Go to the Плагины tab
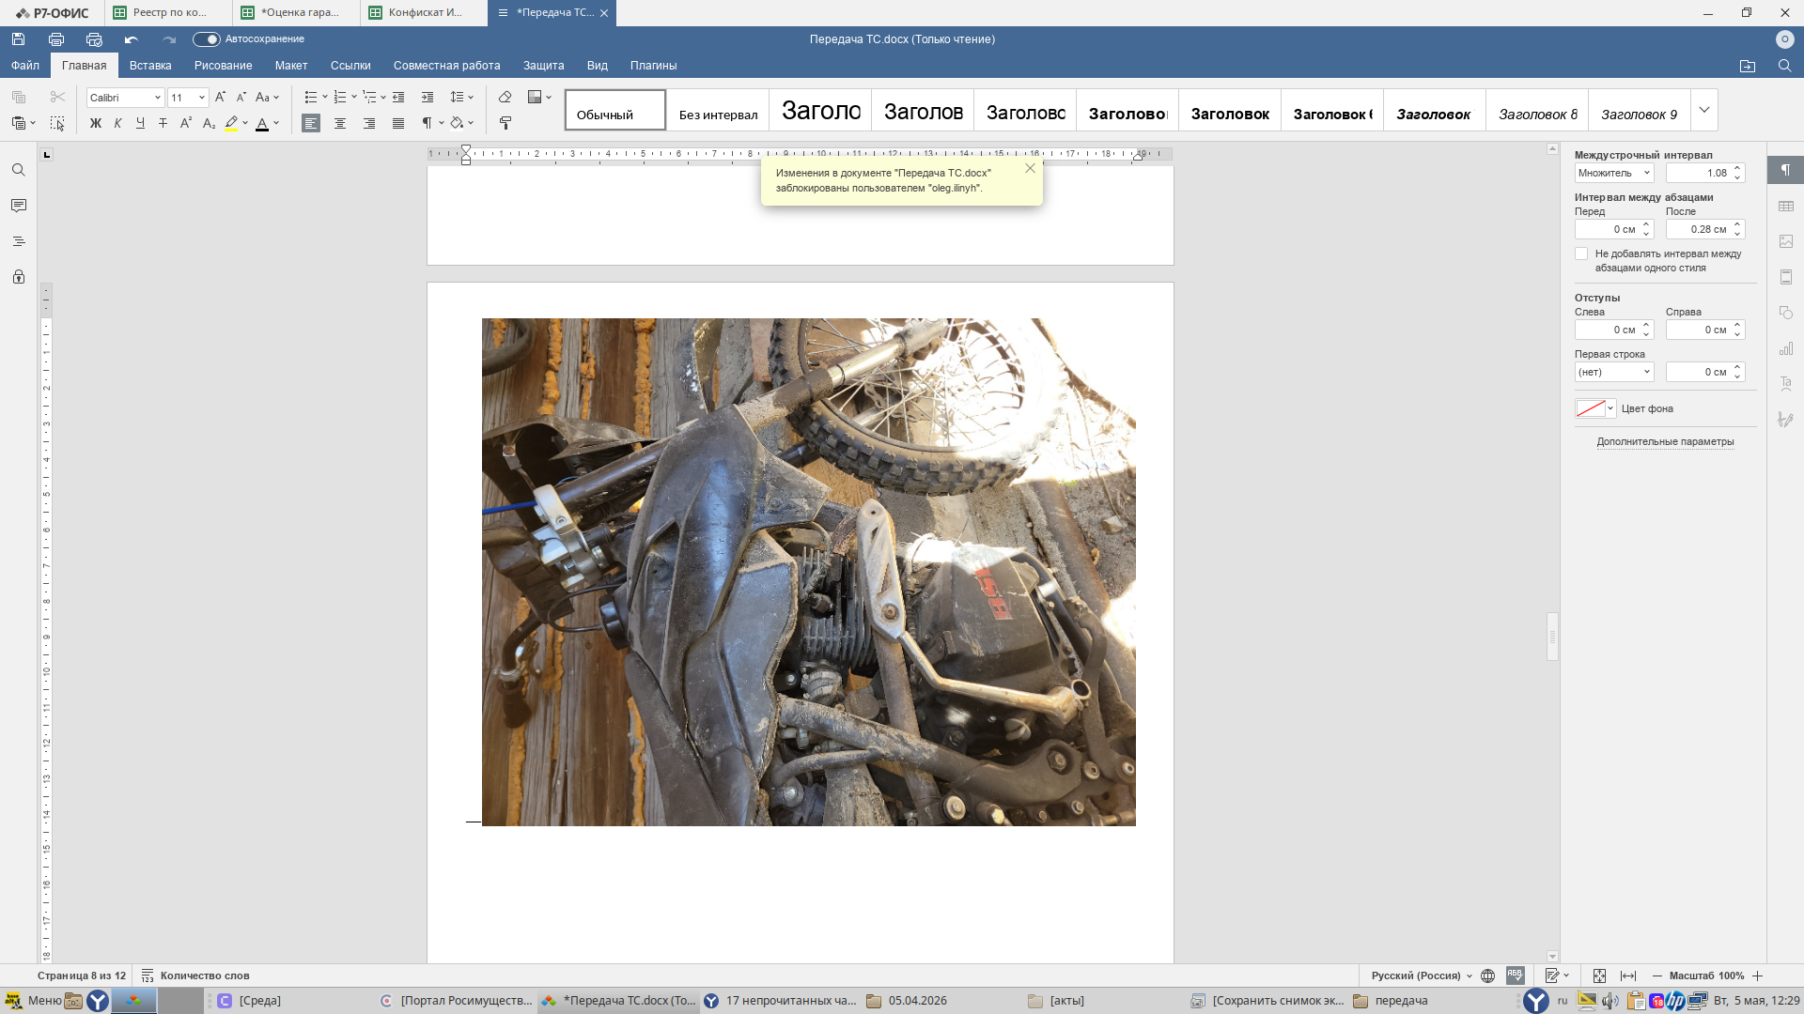This screenshot has height=1014, width=1804. click(x=653, y=66)
